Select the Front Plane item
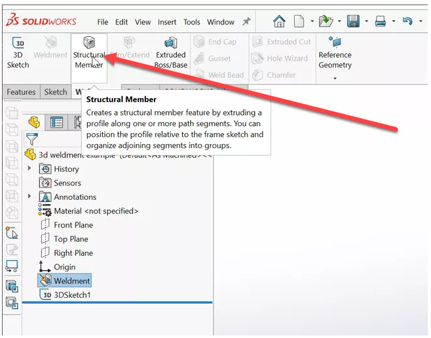This screenshot has height=338, width=431. (x=67, y=225)
